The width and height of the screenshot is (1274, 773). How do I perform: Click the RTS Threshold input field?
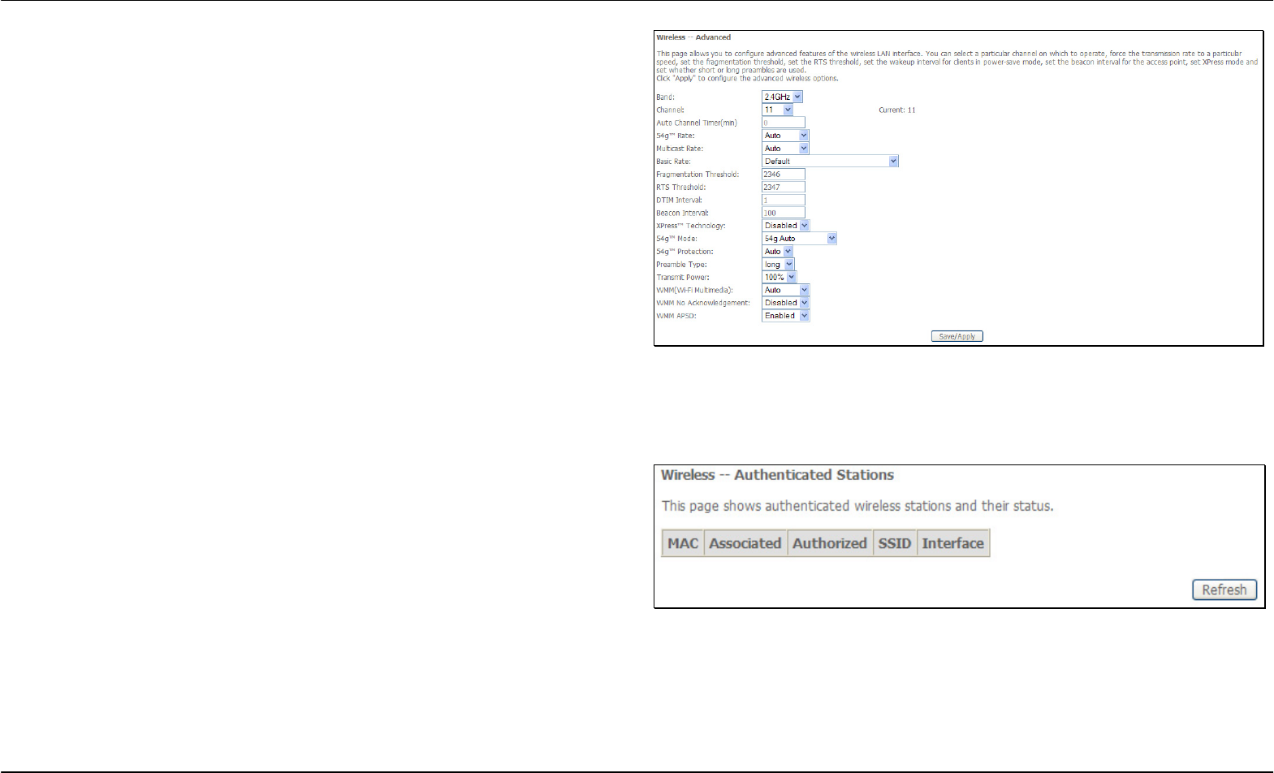point(784,188)
